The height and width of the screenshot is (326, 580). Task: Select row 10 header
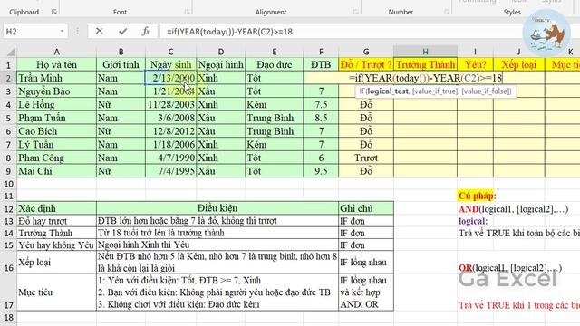[8, 184]
